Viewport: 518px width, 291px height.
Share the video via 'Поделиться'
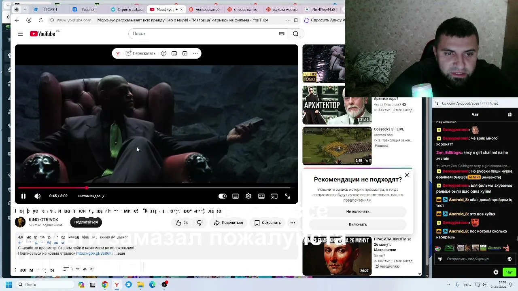click(228, 223)
